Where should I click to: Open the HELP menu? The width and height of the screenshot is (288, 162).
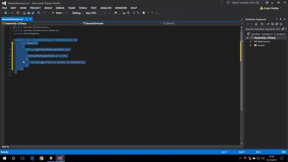click(x=134, y=8)
